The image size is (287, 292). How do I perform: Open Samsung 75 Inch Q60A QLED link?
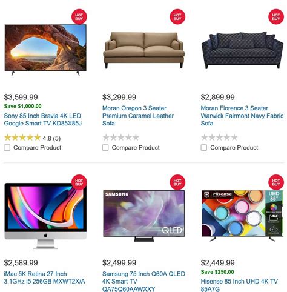pos(143,281)
